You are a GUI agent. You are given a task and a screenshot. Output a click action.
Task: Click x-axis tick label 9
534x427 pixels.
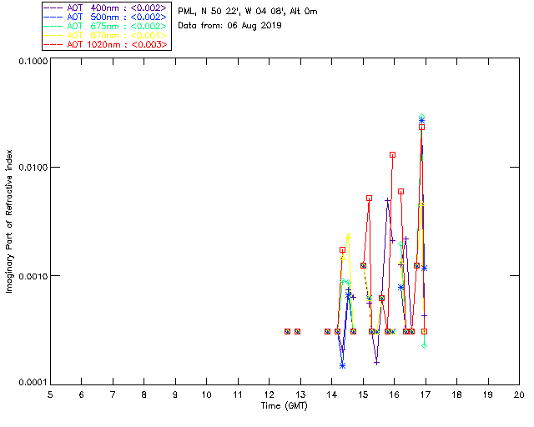click(175, 394)
